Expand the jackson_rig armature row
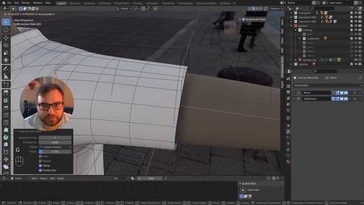The width and height of the screenshot is (364, 205). tap(296, 60)
